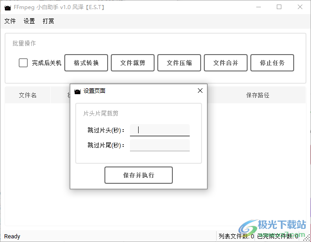Click the 文件裁剪 button
The height and width of the screenshot is (242, 311).
pyautogui.click(x=133, y=63)
